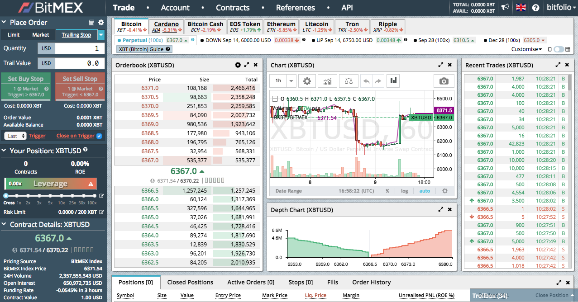This screenshot has width=578, height=302.
Task: Change chart bar style icon
Action: point(393,81)
